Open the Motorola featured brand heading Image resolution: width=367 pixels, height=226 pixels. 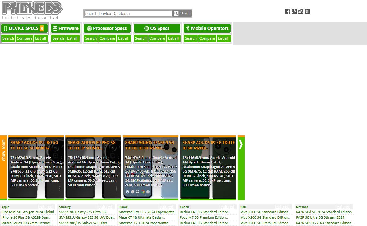pyautogui.click(x=302, y=207)
